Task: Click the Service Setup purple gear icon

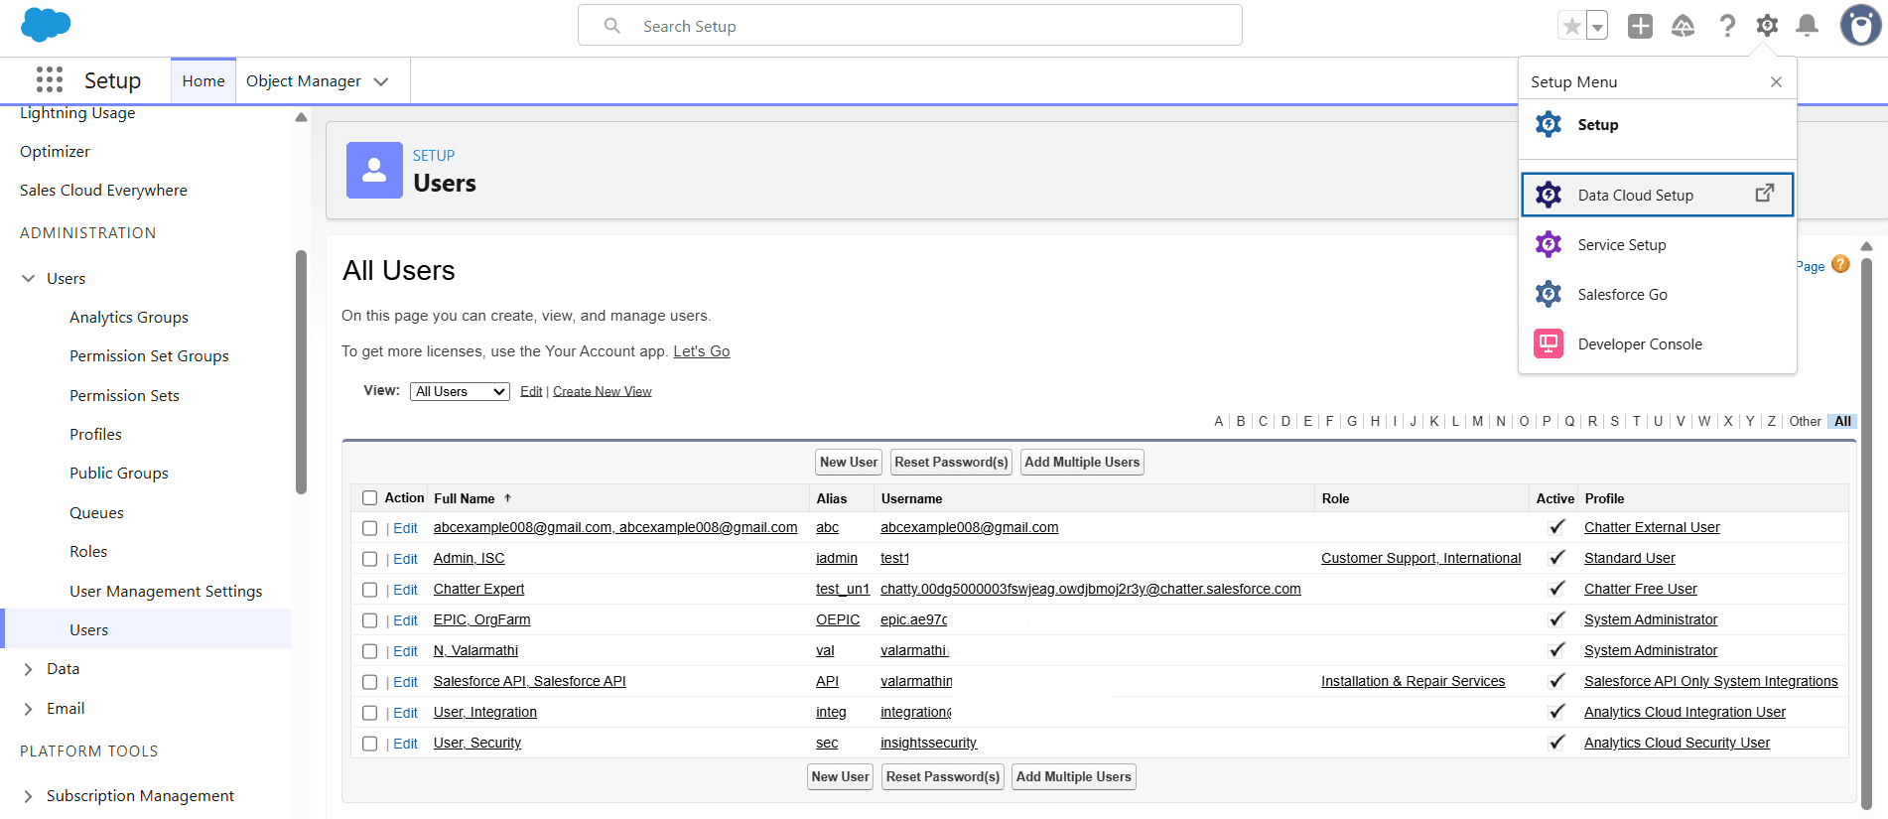Action: [x=1549, y=244]
